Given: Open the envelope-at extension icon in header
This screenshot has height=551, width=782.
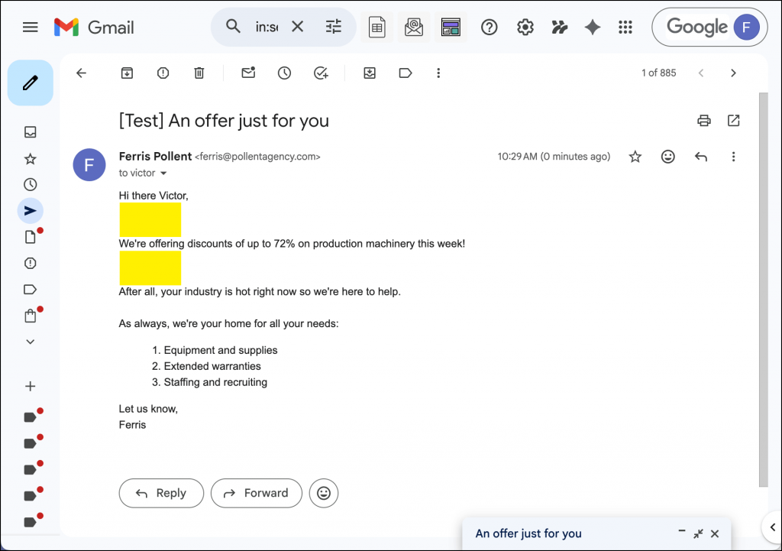Looking at the screenshot, I should (414, 27).
